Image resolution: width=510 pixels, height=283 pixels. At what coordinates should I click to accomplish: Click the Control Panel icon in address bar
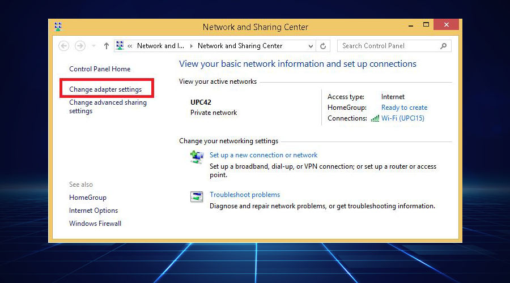click(x=120, y=45)
